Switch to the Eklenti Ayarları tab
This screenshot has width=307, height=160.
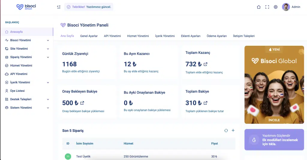pos(191,36)
